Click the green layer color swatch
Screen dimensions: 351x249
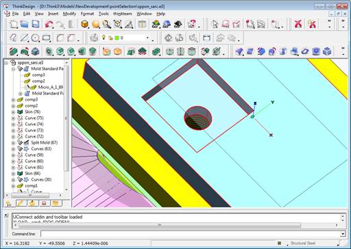(x=117, y=38)
